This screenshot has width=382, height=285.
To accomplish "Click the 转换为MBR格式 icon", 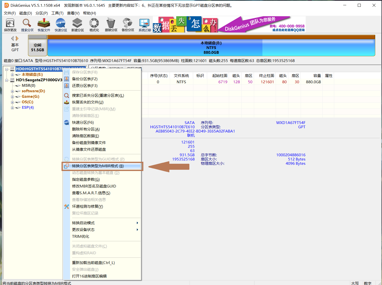I will click(67, 166).
